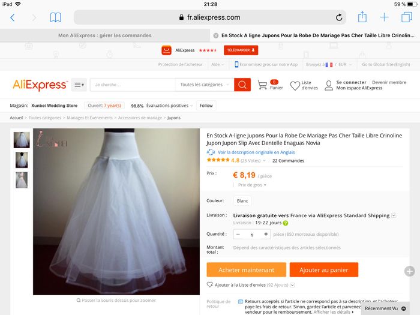Screen dimensions: 420x315
Task: Show all open Safari tabs icon
Action: [407, 17]
